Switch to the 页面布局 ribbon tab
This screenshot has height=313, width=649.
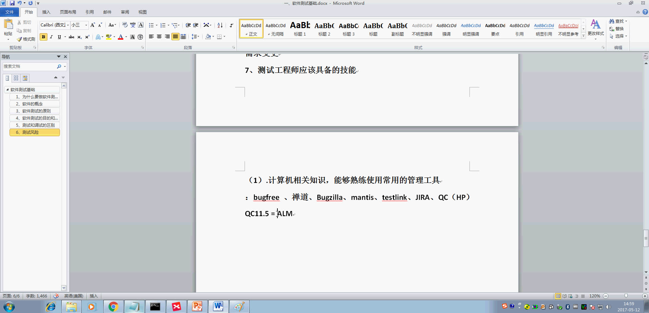pyautogui.click(x=68, y=12)
